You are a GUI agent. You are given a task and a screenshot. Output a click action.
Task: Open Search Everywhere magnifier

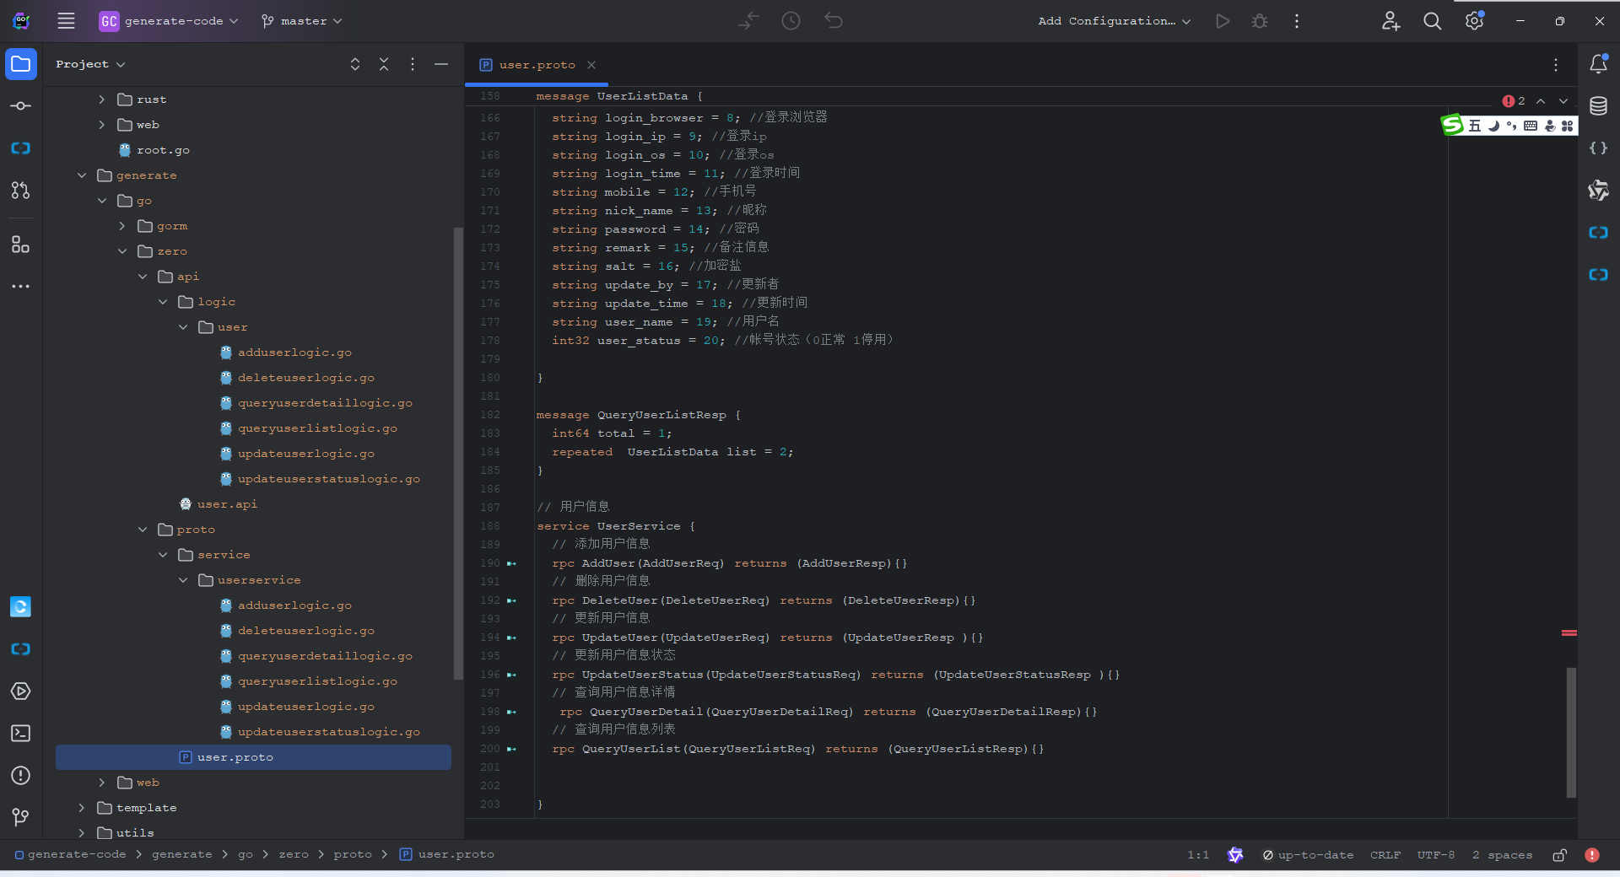click(1433, 21)
